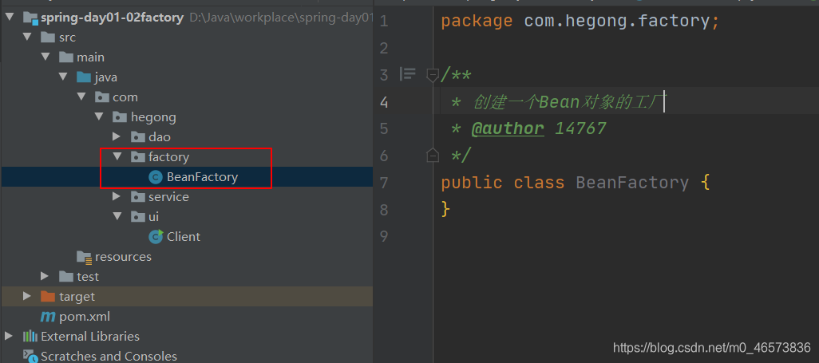Viewport: 819px width, 363px height.
Task: Click author value 14767 in comment
Action: tap(580, 128)
